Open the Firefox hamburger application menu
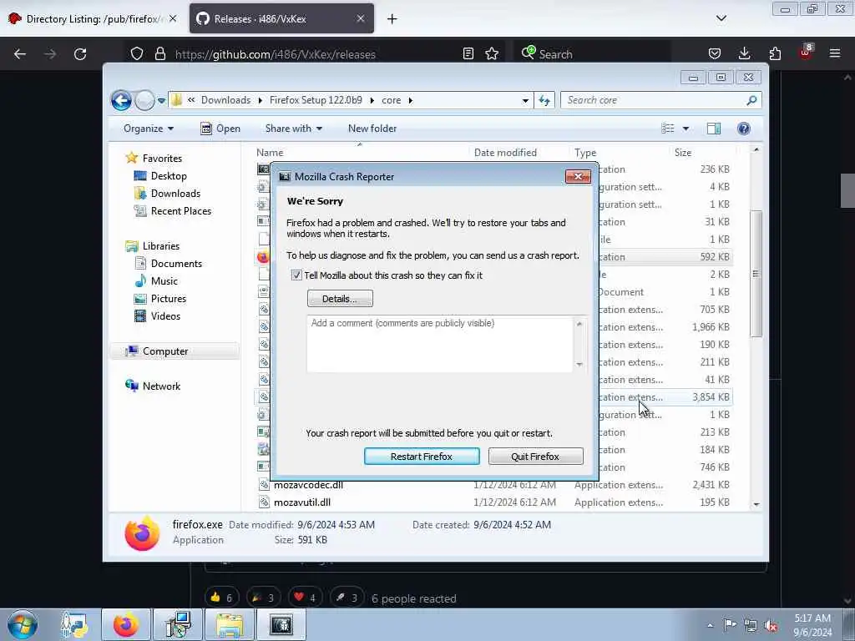 coord(834,53)
